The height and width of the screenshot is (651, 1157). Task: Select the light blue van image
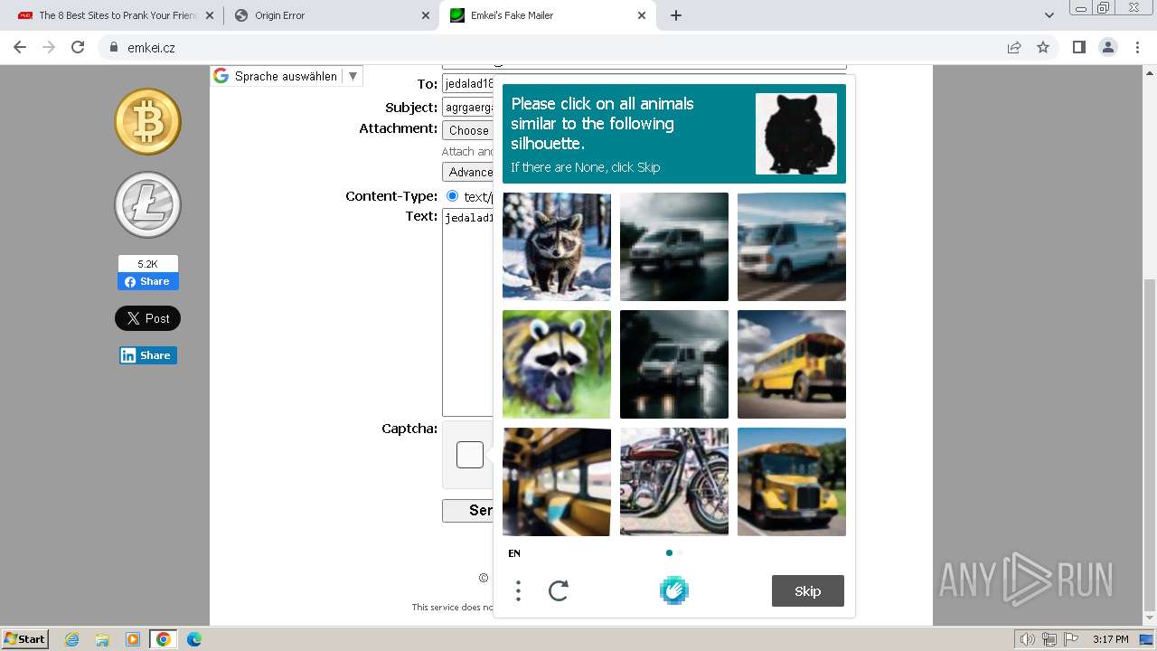(x=792, y=247)
